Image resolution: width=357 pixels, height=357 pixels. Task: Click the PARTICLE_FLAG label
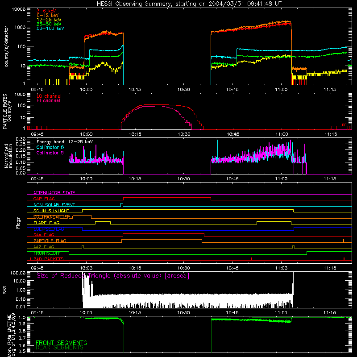click(50, 241)
